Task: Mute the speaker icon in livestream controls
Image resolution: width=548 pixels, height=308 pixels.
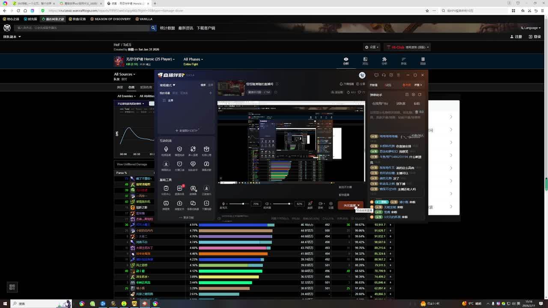Action: click(267, 204)
